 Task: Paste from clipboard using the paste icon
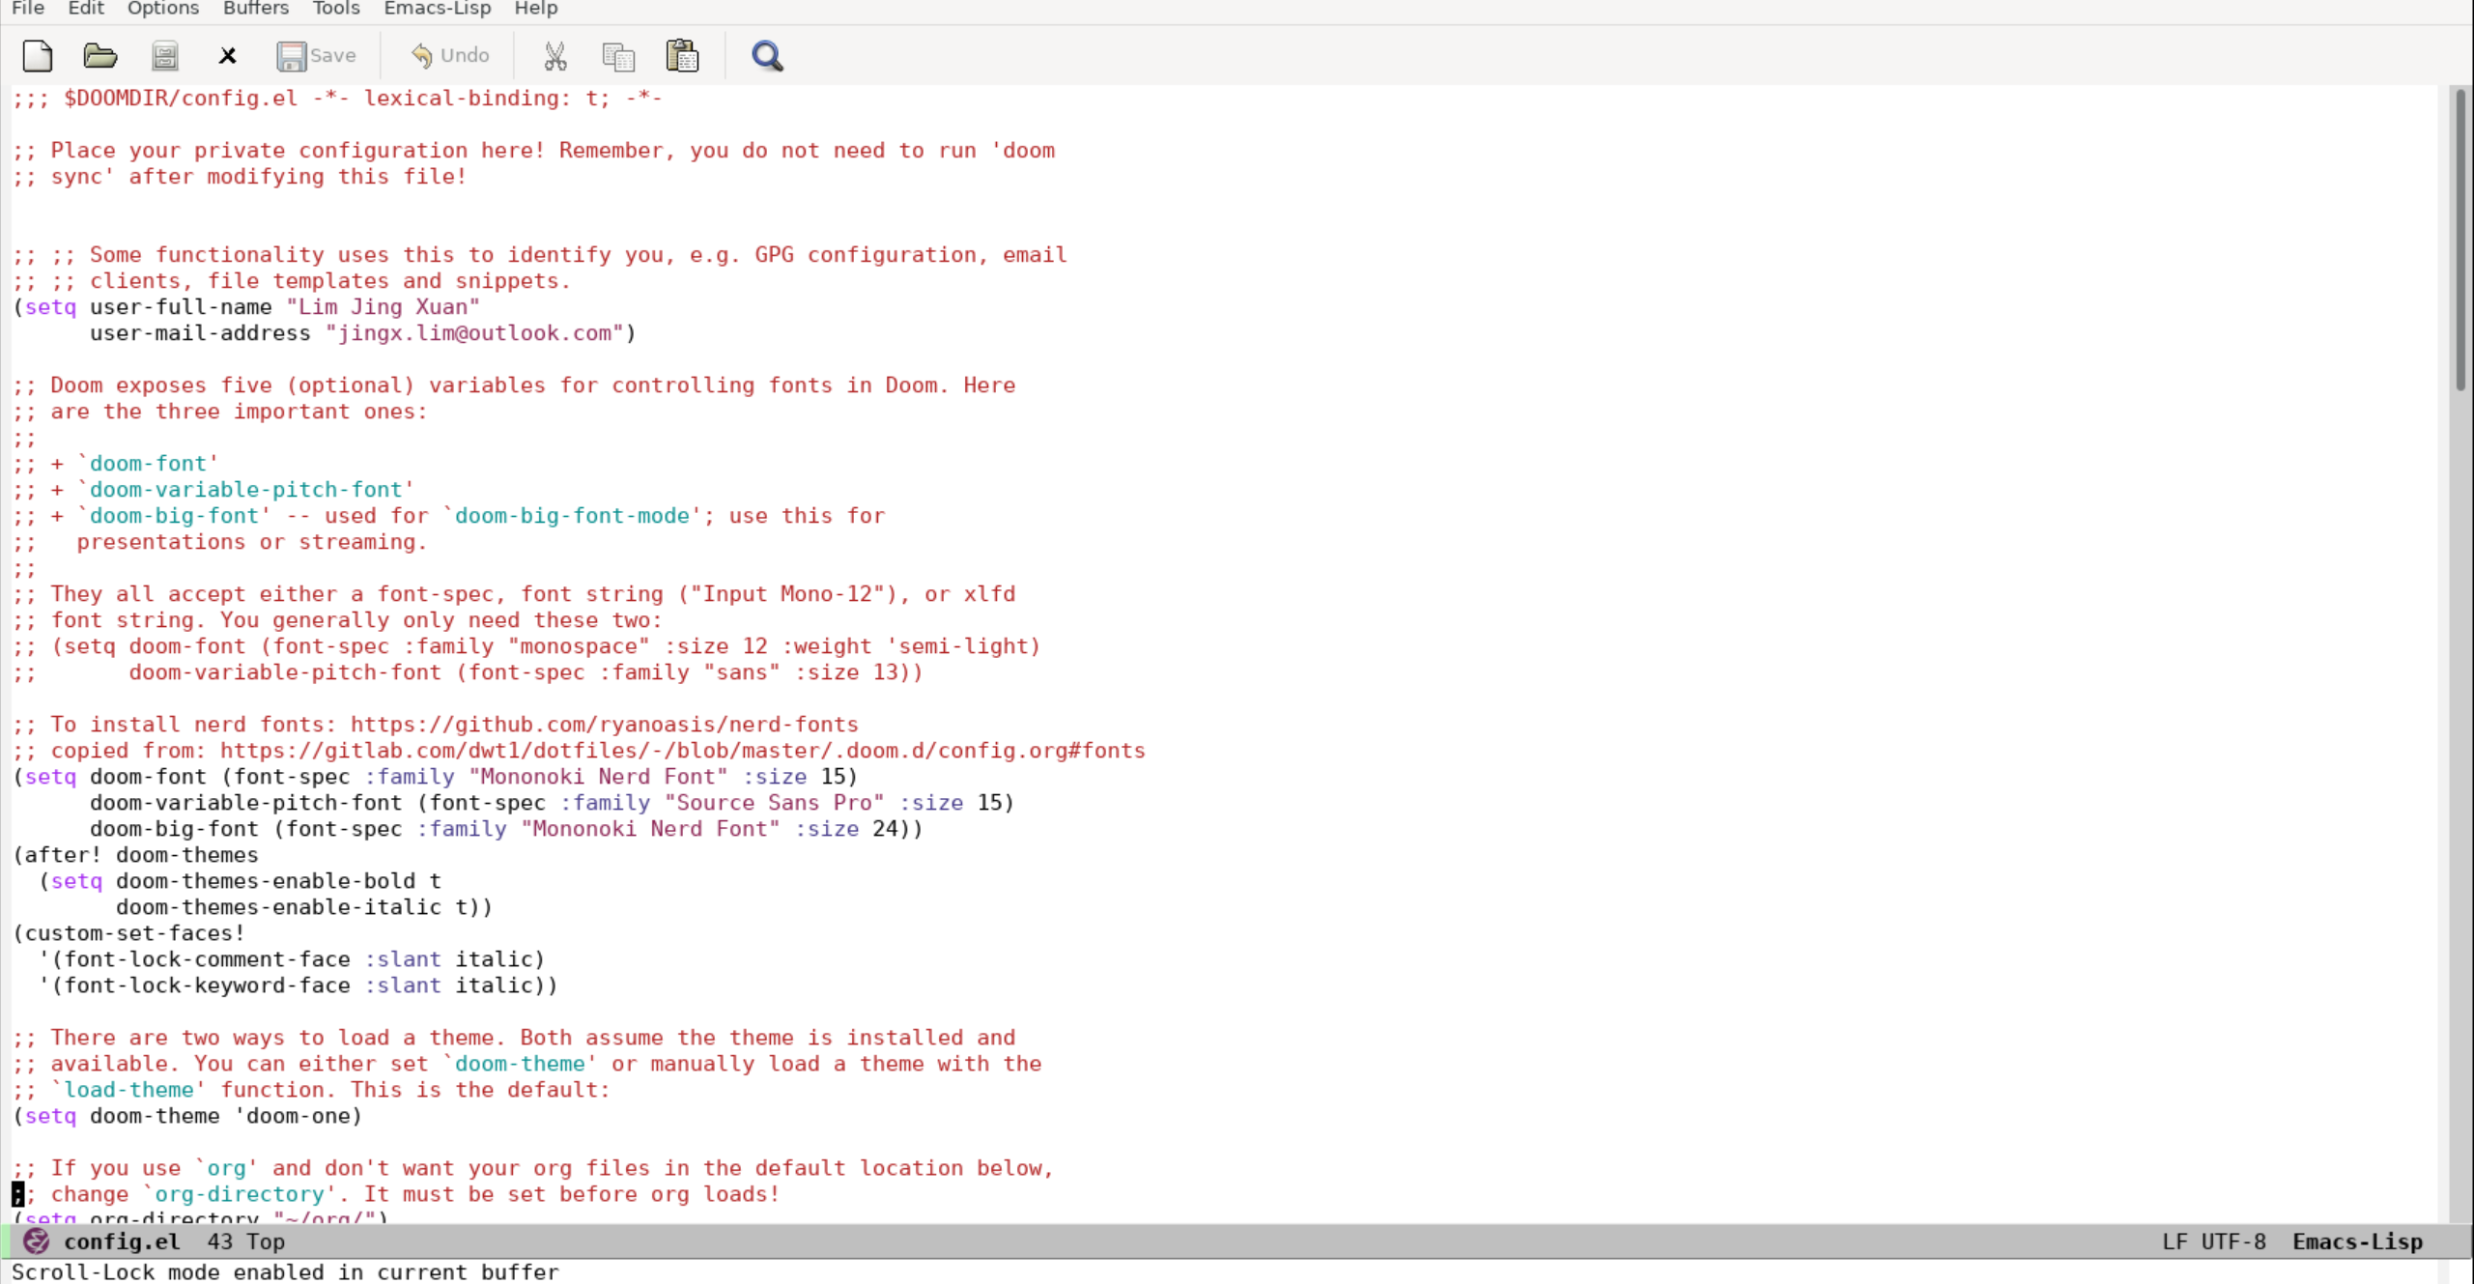pos(682,55)
